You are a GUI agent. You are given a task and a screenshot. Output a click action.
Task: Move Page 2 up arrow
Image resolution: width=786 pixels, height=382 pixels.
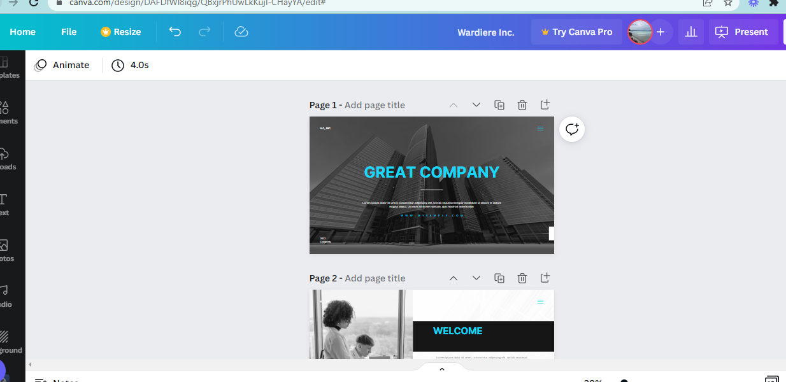point(454,278)
